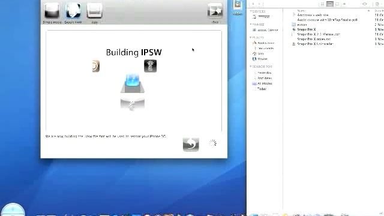Click the Snapz Pro X Uninstaller icon
Image resolution: width=384 pixels, height=216 pixels.
coord(293,44)
